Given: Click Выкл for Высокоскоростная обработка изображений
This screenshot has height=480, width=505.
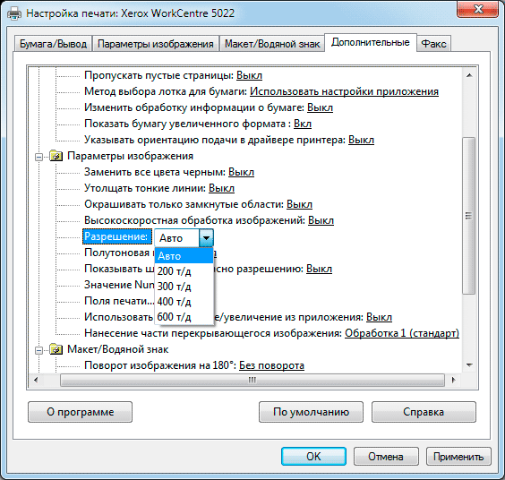Looking at the screenshot, I should coord(321,220).
